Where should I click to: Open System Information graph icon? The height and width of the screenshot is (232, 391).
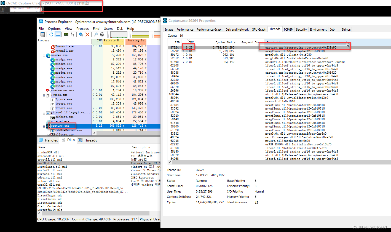66,34
